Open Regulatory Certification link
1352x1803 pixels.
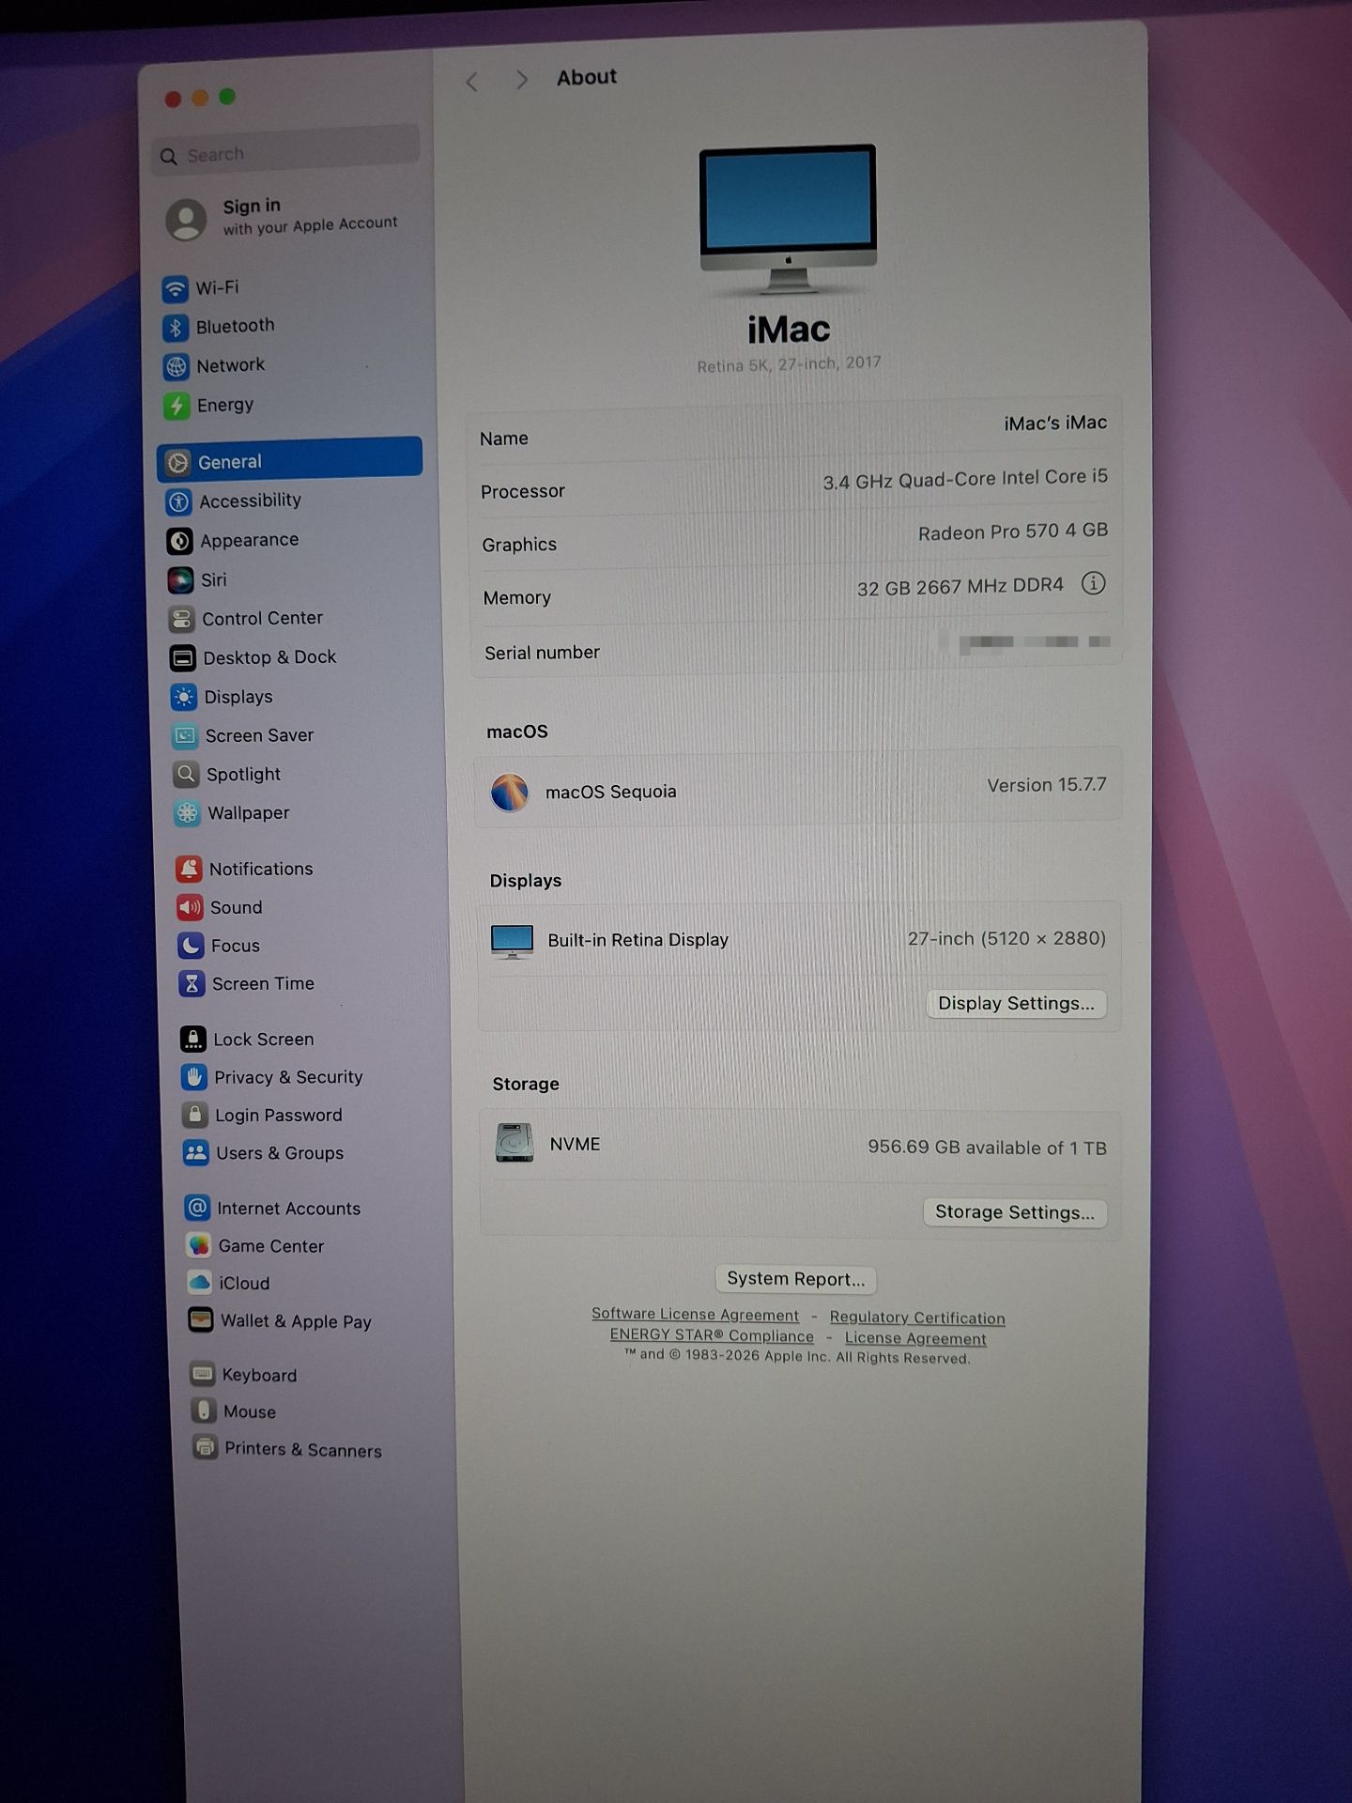pos(917,1318)
